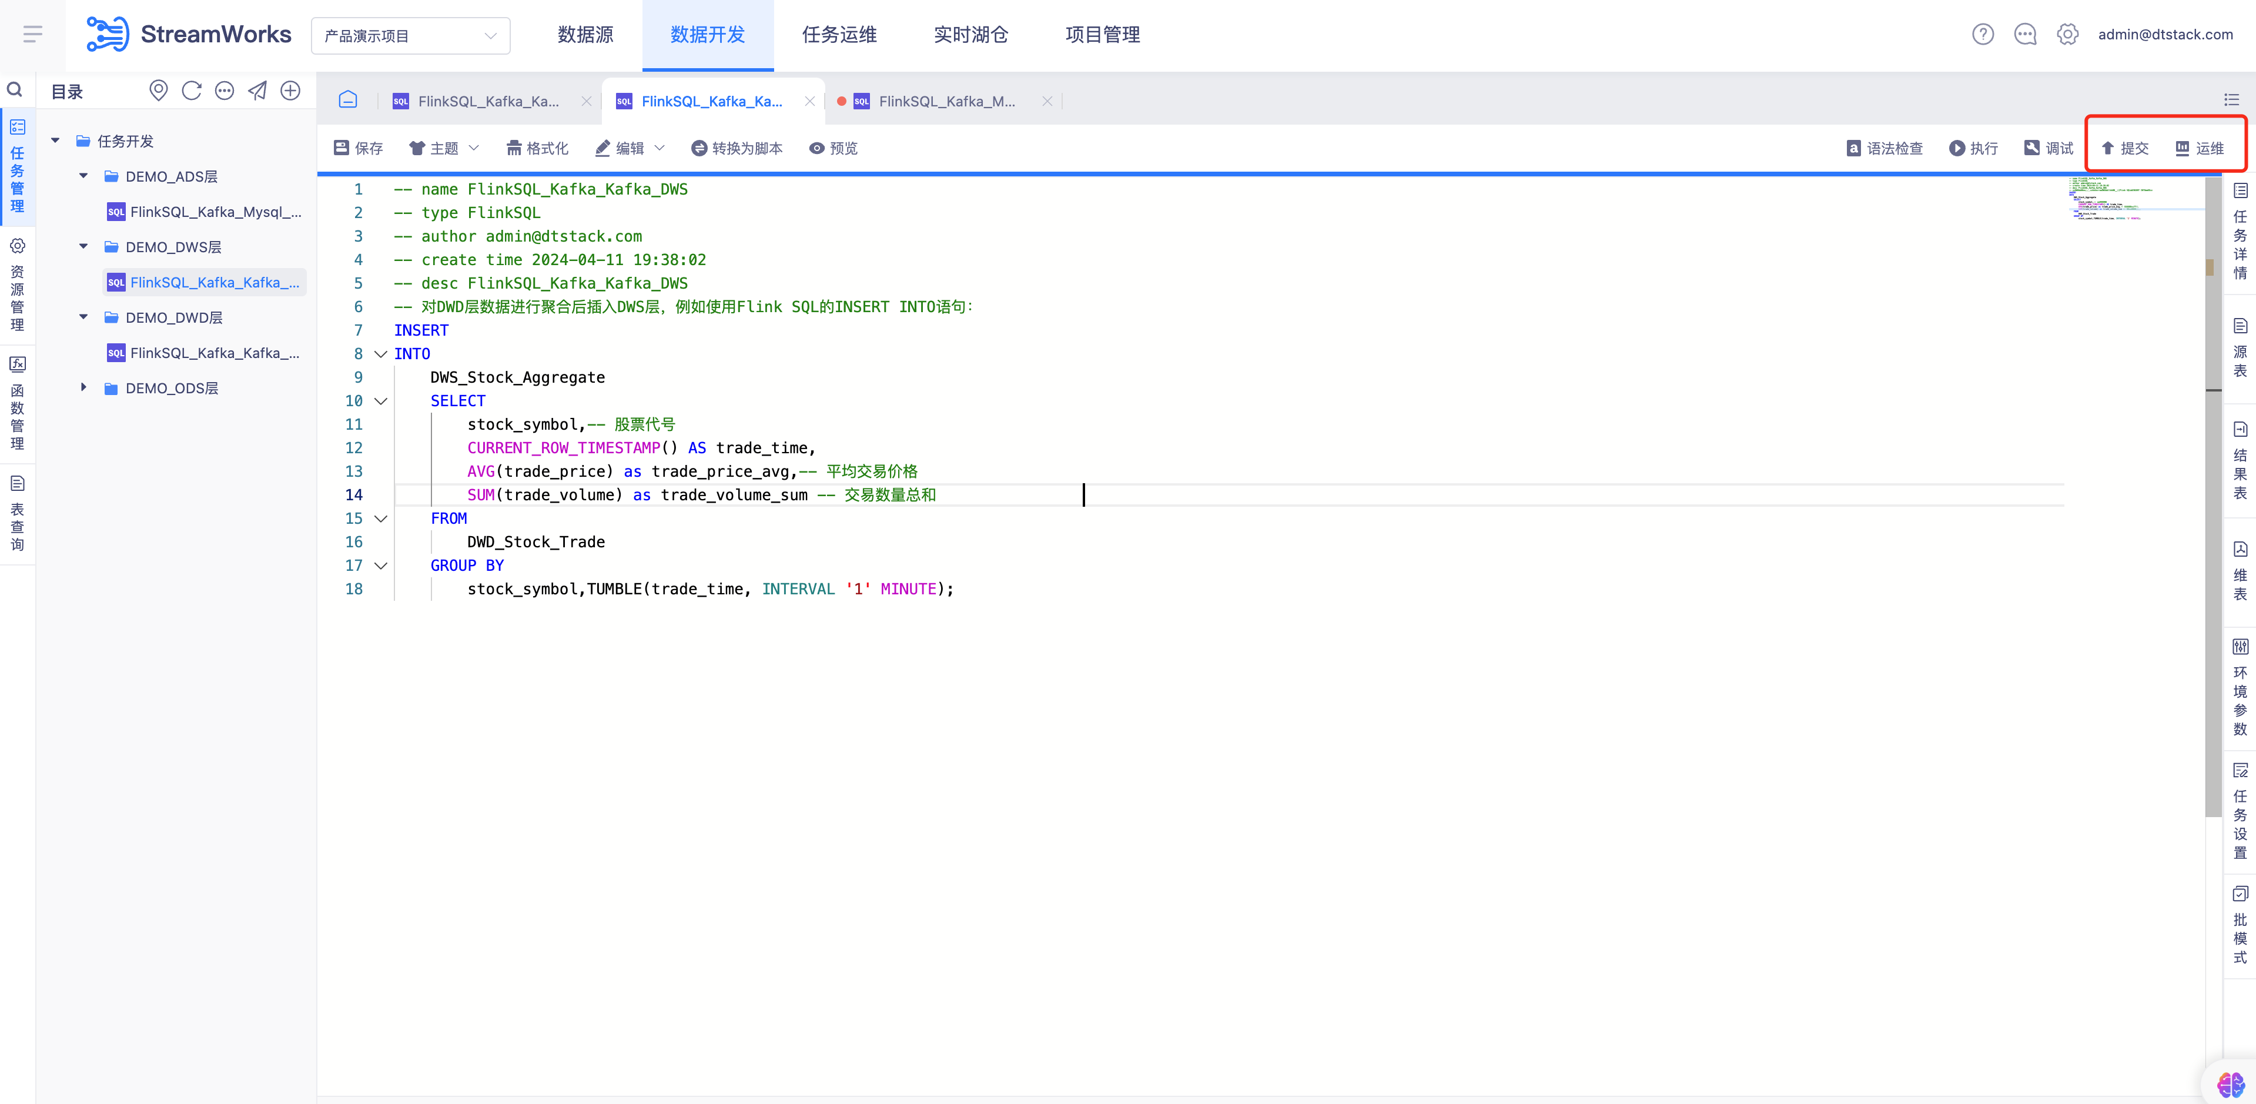Screen dimensions: 2256x1104
Task: Switch to 数据源 top navigation
Action: [x=585, y=35]
